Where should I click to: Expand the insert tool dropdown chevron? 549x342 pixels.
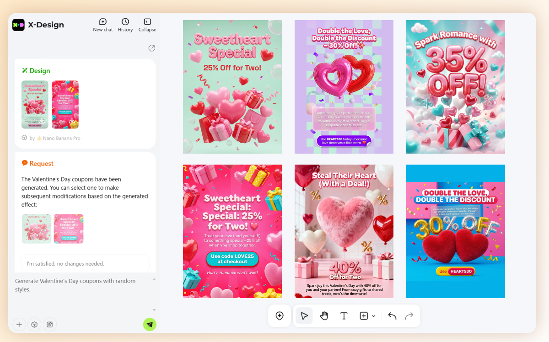click(x=374, y=315)
